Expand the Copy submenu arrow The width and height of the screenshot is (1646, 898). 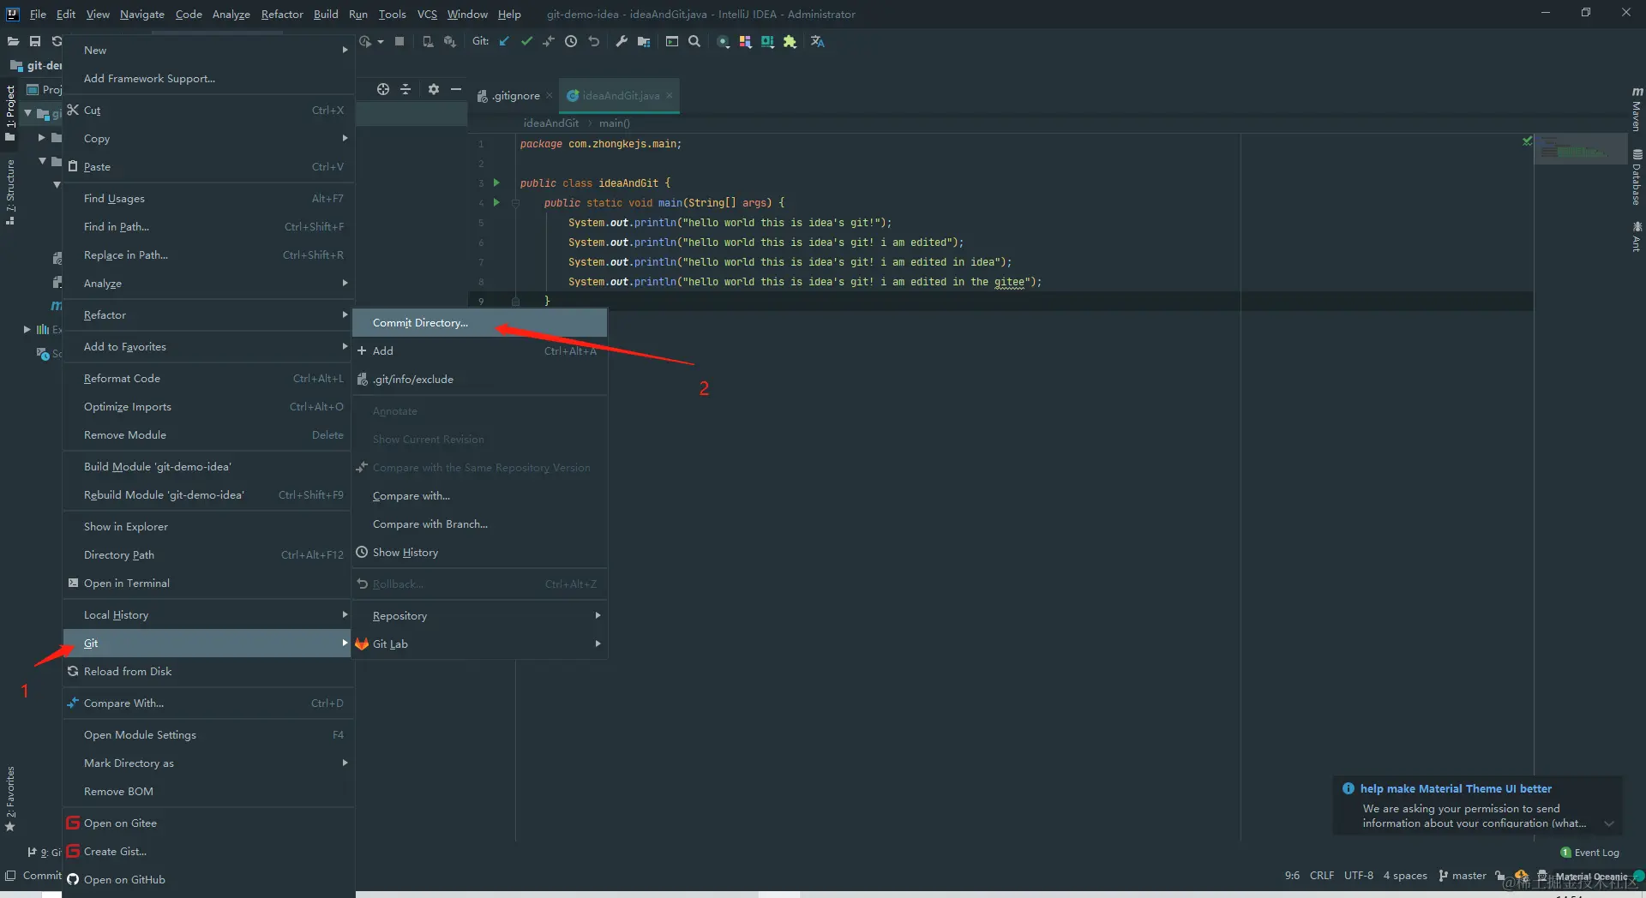pos(345,138)
